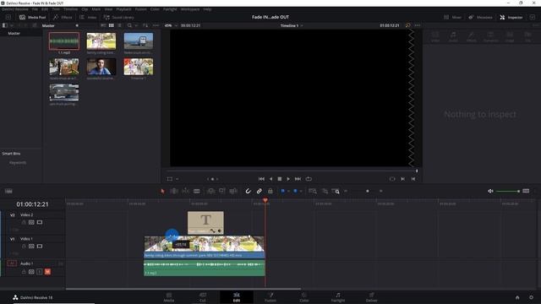Select the text title clip on Video 2
The image size is (541, 304).
click(205, 223)
